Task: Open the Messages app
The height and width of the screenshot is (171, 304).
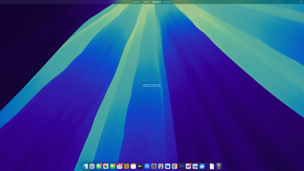Action: [x=99, y=166]
